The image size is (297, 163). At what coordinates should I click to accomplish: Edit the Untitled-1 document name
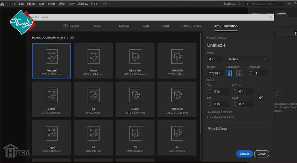pos(216,45)
